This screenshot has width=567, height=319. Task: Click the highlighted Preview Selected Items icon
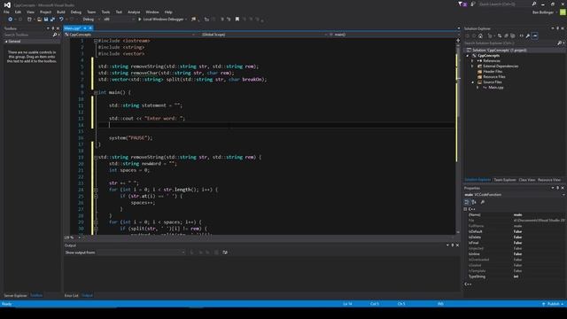535,35
